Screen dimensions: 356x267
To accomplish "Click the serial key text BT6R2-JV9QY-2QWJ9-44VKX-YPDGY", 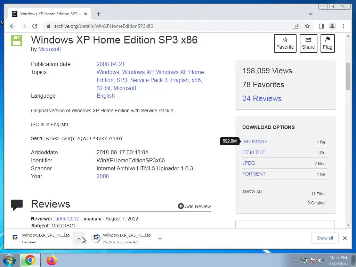I will tap(84, 138).
